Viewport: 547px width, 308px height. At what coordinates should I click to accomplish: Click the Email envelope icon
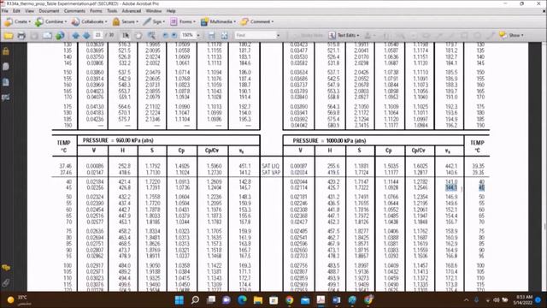coord(47,35)
